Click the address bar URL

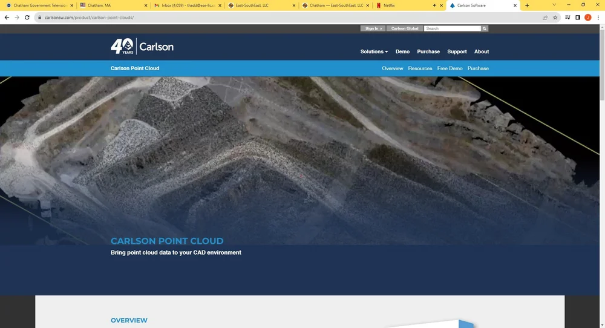point(89,18)
